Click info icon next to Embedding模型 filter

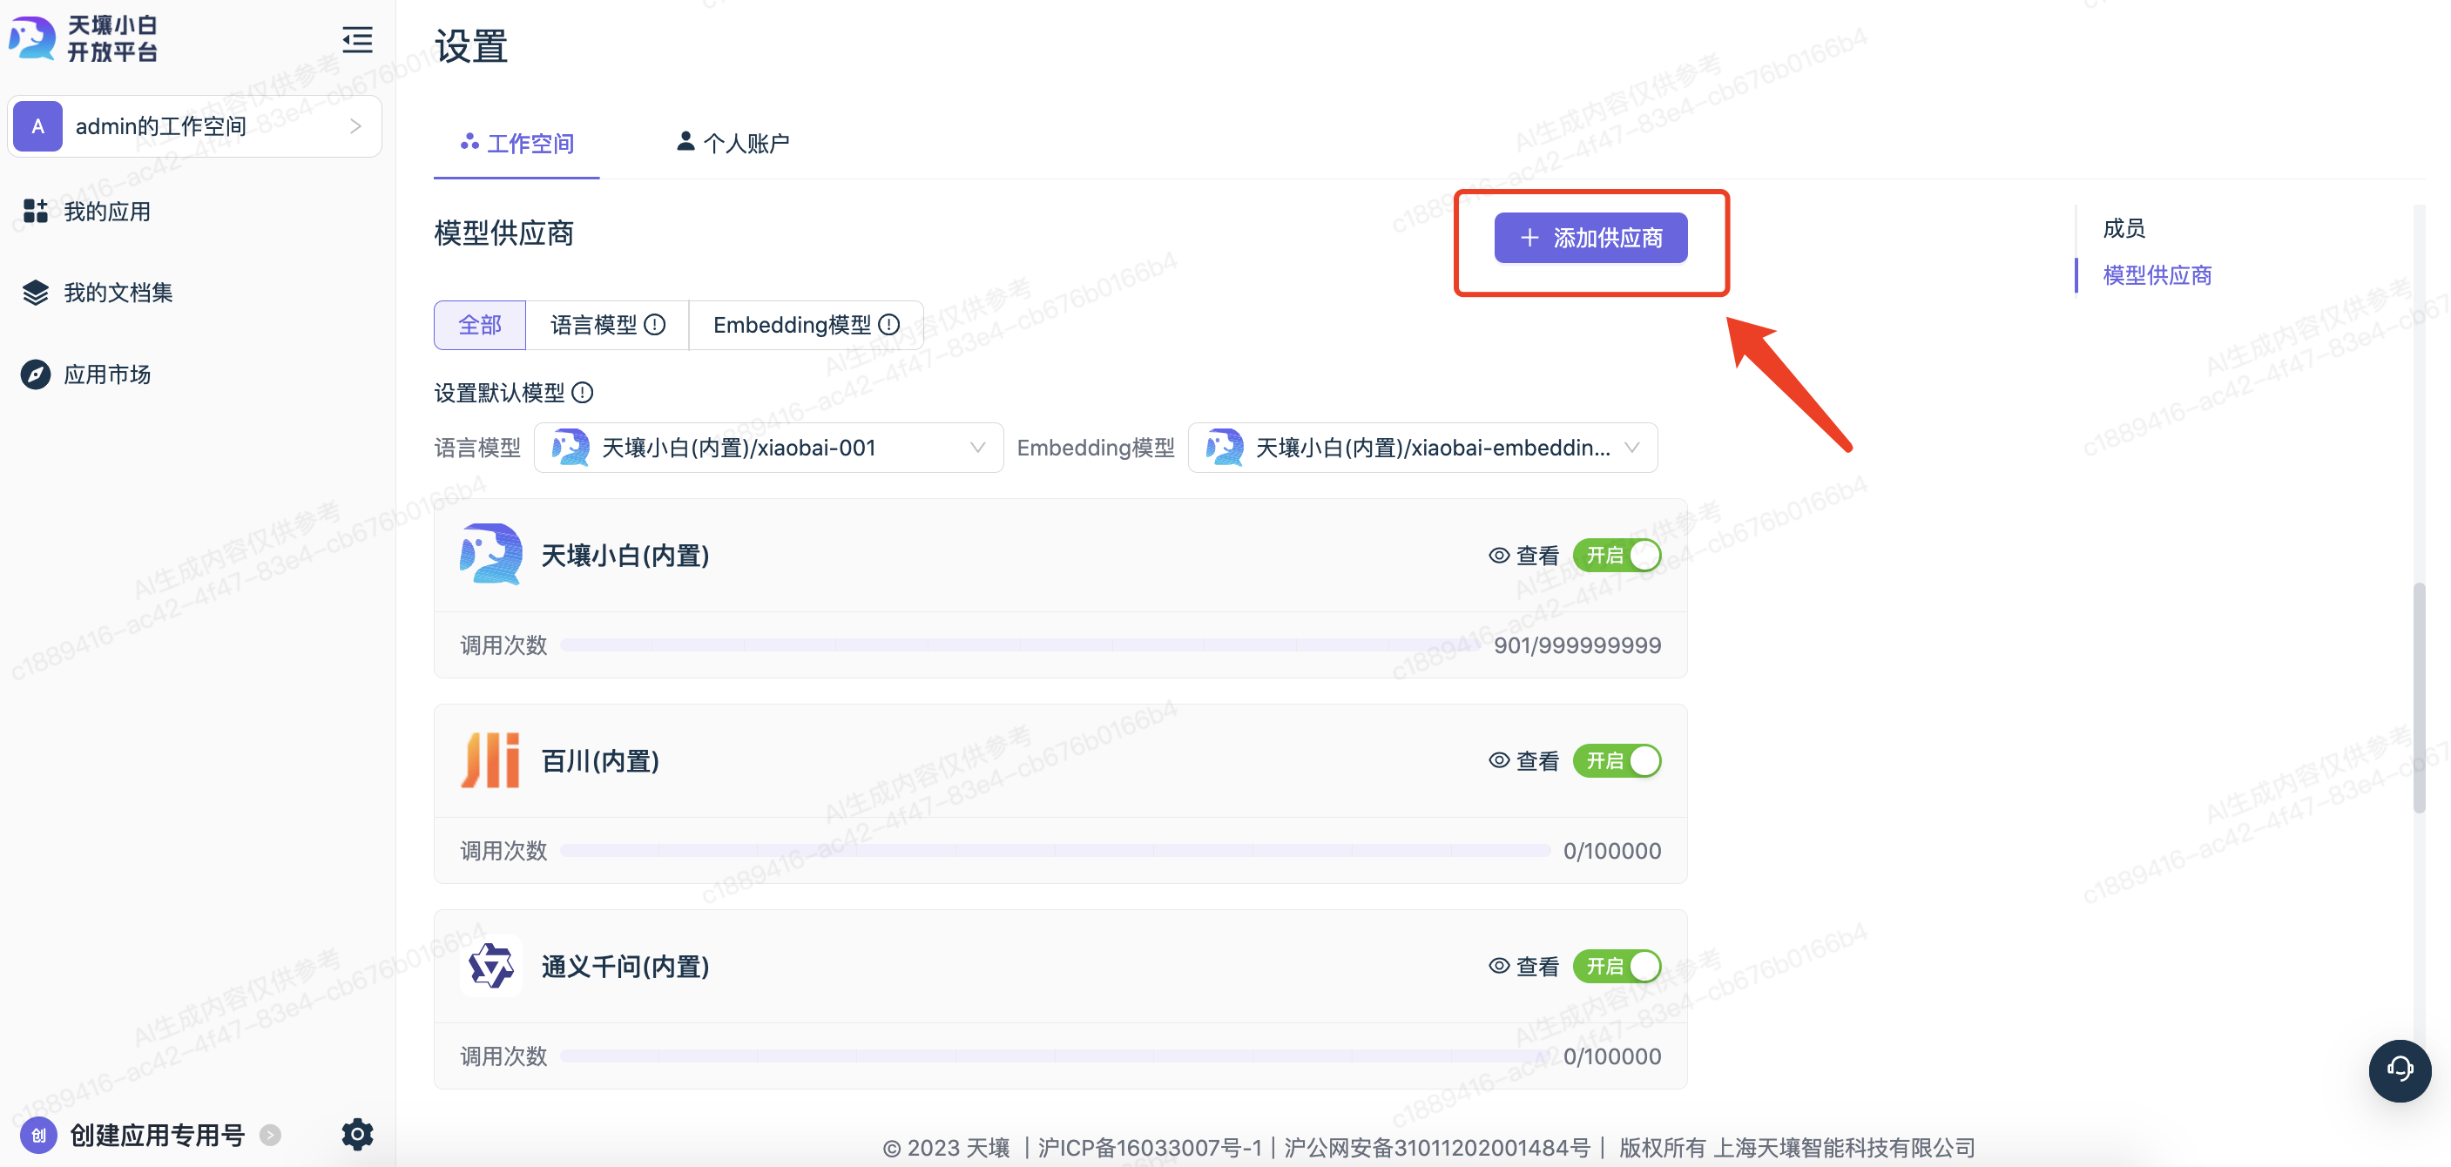pos(888,325)
